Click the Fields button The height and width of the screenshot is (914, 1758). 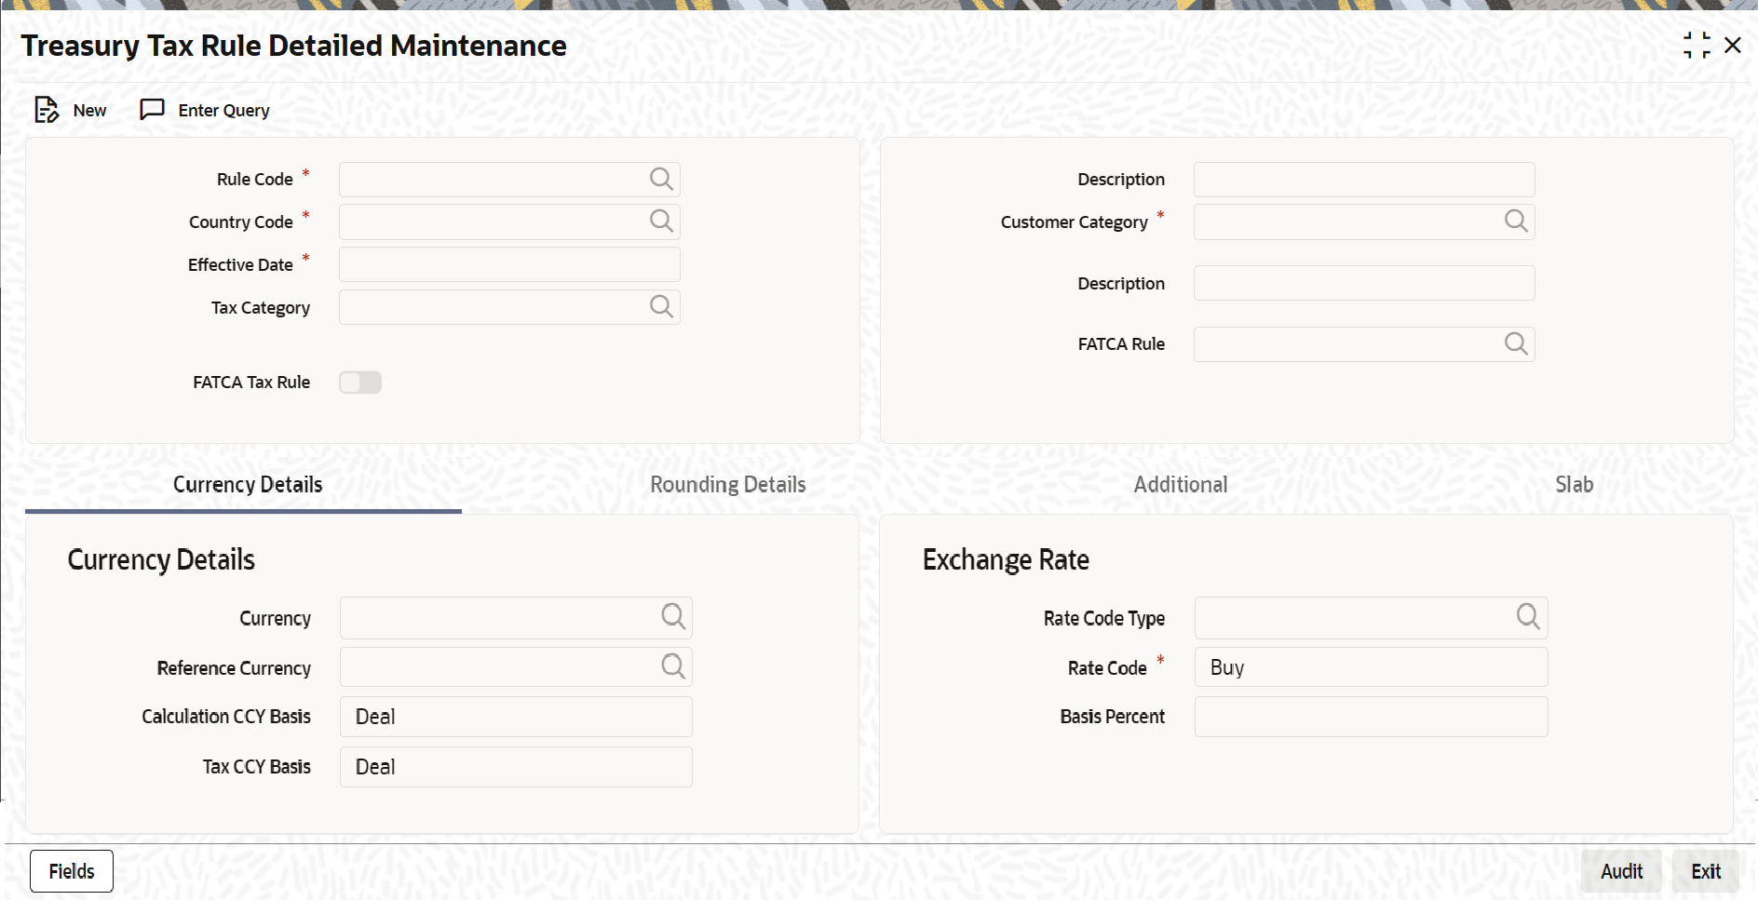pos(72,871)
